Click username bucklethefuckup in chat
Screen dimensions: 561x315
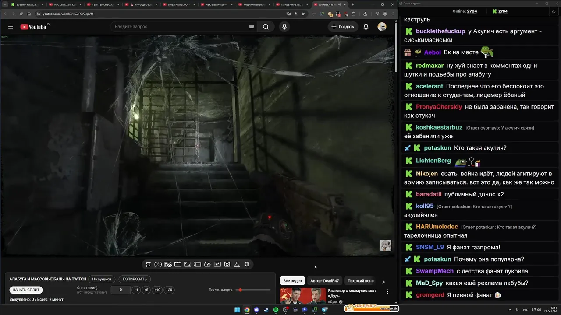tap(440, 31)
